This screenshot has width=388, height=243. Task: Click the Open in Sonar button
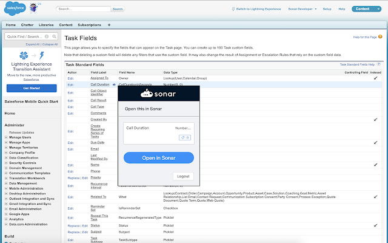159,158
